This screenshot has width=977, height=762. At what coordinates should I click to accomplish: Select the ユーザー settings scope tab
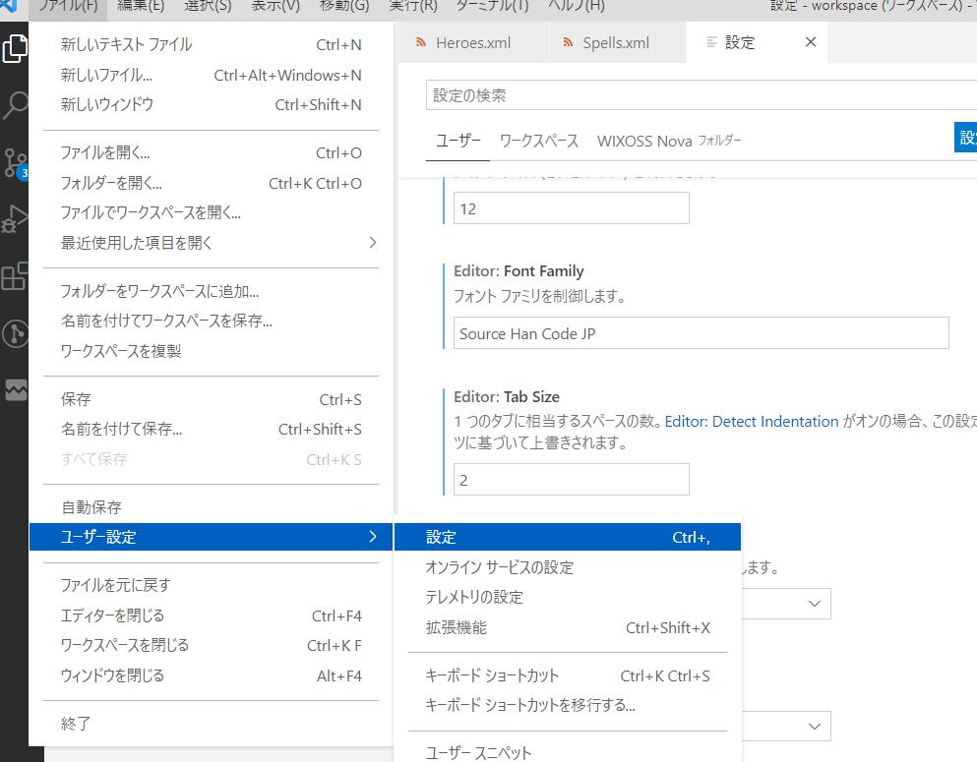click(458, 141)
